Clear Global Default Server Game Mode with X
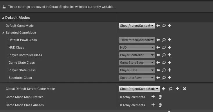The width and height of the screenshot is (213, 112). [185, 89]
